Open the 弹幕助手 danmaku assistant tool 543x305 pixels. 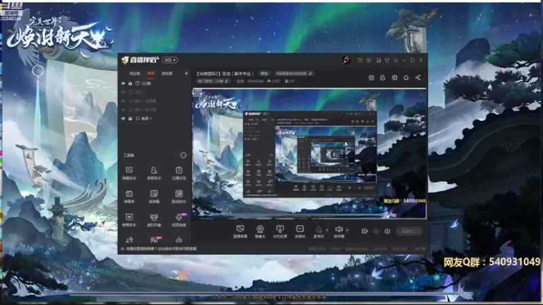point(129,174)
